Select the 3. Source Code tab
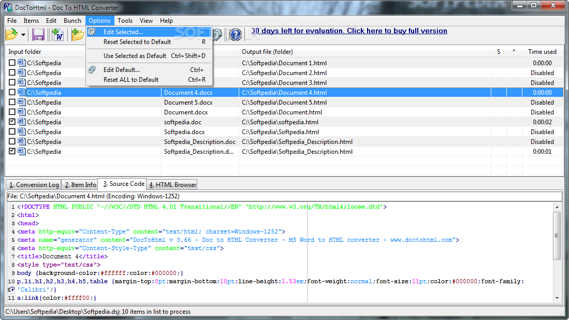Viewport: 569px width, 320px height. 123,184
